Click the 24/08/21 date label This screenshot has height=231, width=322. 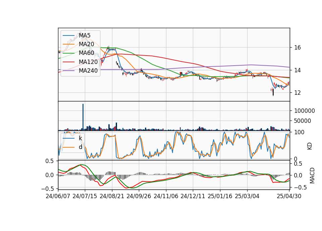click(x=112, y=196)
